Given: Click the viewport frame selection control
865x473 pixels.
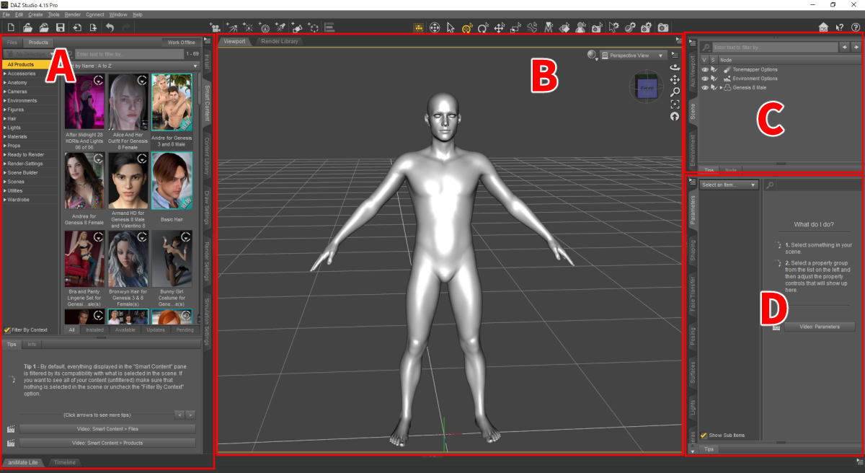Looking at the screenshot, I should coord(675,104).
